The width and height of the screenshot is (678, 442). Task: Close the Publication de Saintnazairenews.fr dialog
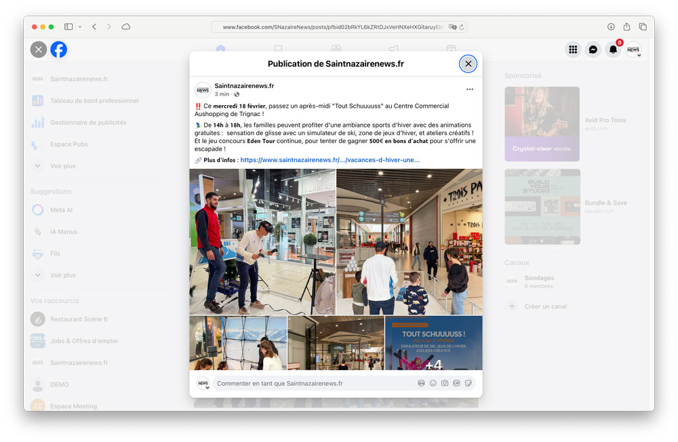(x=468, y=64)
